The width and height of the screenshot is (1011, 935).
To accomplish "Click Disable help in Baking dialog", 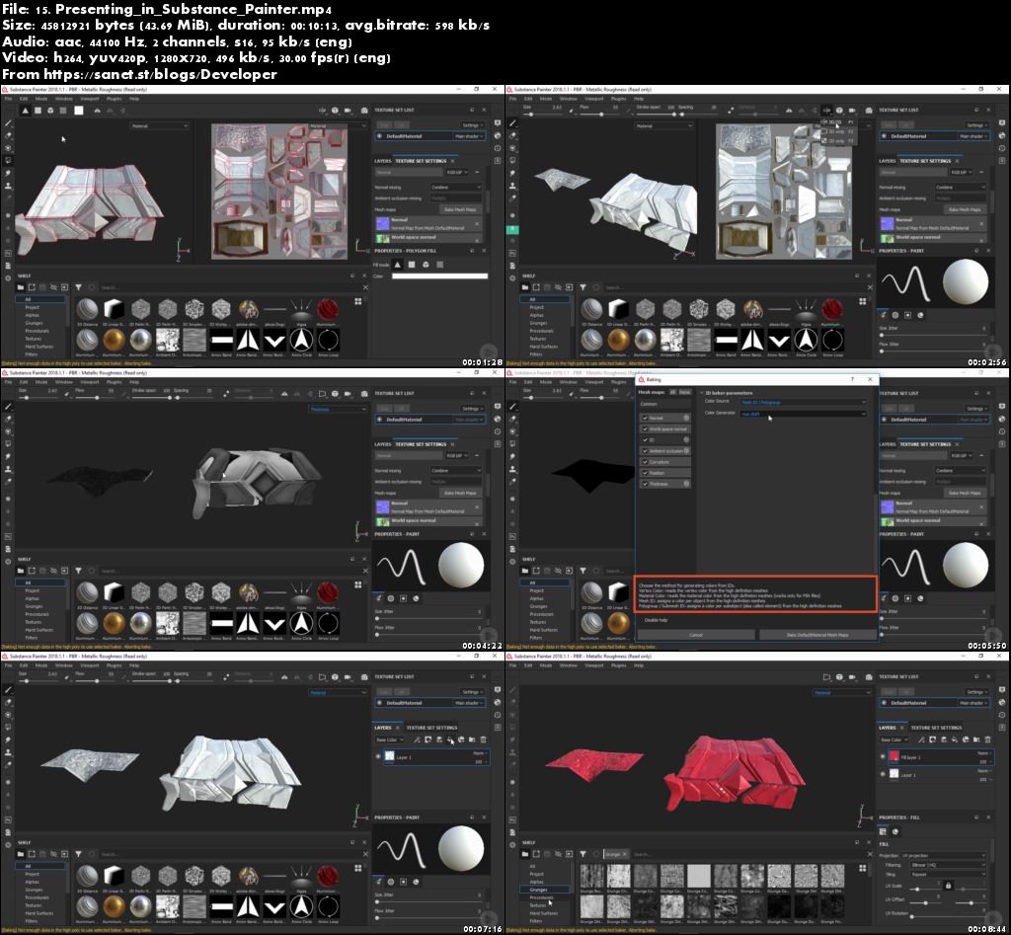I will [x=657, y=620].
